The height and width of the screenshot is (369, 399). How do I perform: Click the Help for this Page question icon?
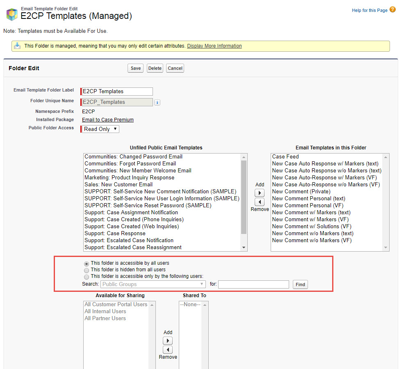coord(392,10)
